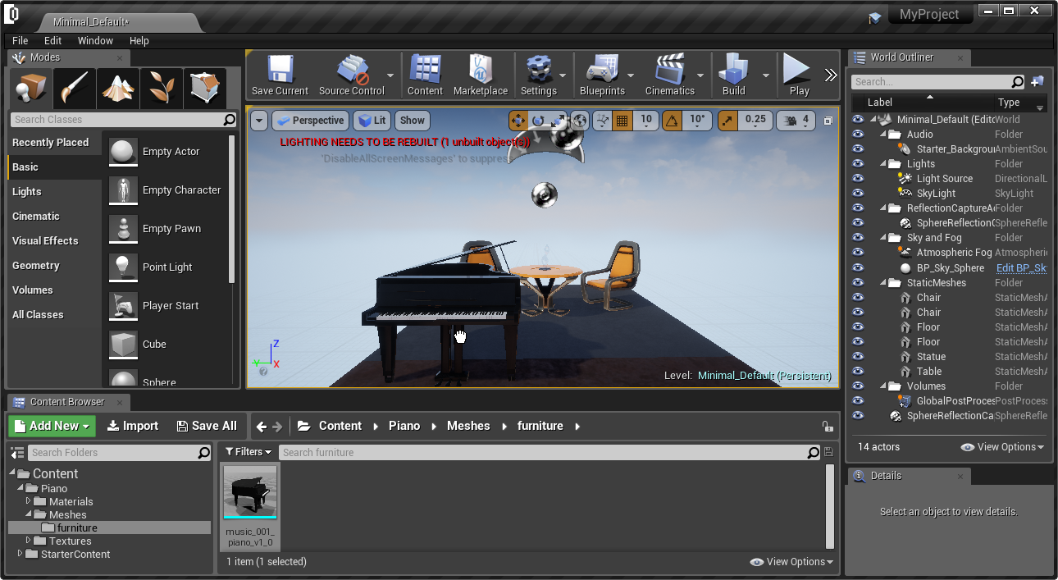Toggle grid snapping in viewport toolbar
Image resolution: width=1058 pixels, height=580 pixels.
coord(622,121)
